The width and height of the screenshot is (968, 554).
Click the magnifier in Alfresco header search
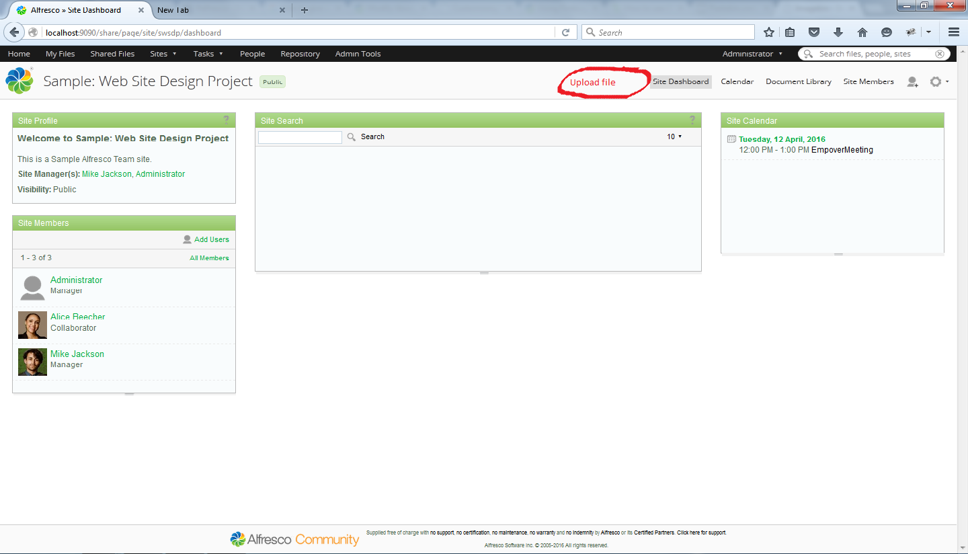pos(809,54)
